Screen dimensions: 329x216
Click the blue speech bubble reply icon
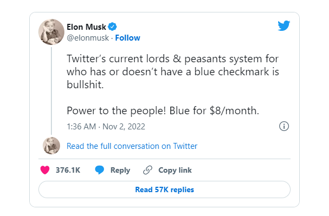[100, 170]
